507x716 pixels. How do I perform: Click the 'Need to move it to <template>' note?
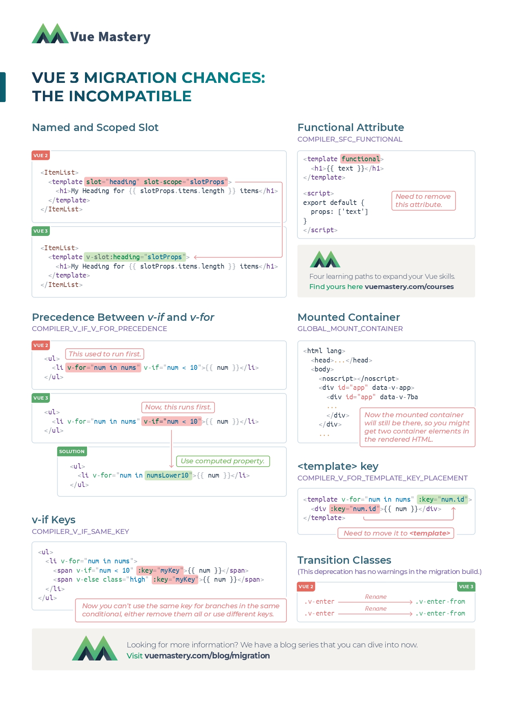click(396, 533)
